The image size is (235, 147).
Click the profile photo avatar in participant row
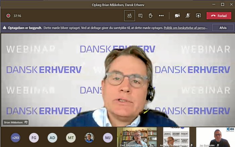[x=89, y=138]
